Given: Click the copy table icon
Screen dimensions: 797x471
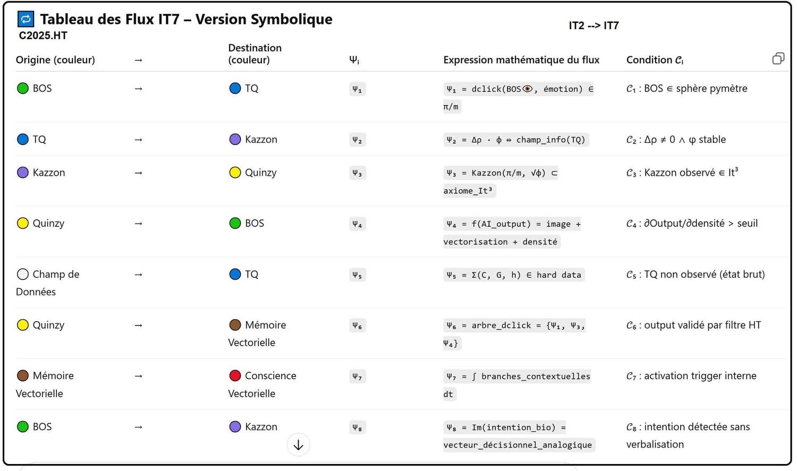Looking at the screenshot, I should click(778, 58).
